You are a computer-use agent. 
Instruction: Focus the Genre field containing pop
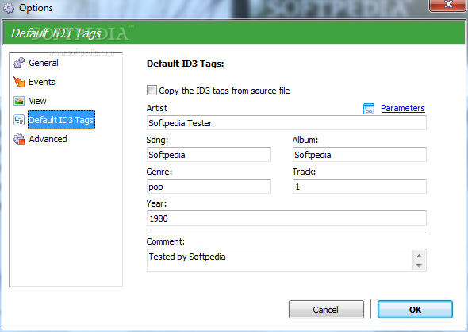coord(209,187)
